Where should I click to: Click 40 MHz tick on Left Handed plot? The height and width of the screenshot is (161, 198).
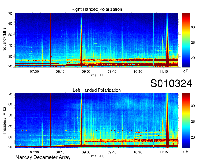(x=10, y=126)
